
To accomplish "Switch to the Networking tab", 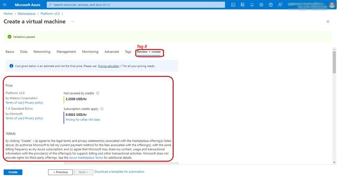I will (42, 52).
